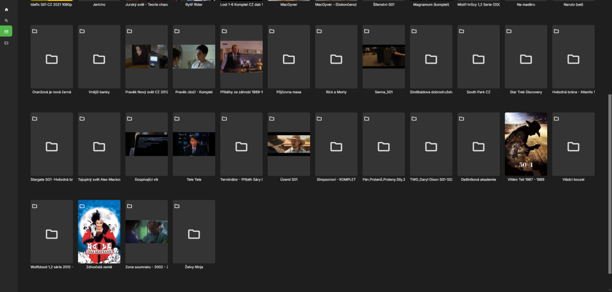Click large folder icon of South Park CZ

478,59
